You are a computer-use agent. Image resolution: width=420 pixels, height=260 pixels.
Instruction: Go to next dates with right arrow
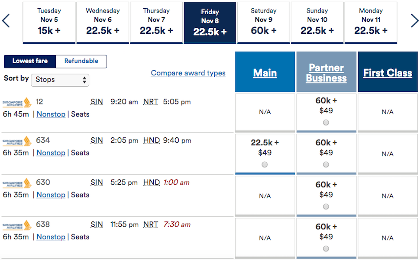414,21
